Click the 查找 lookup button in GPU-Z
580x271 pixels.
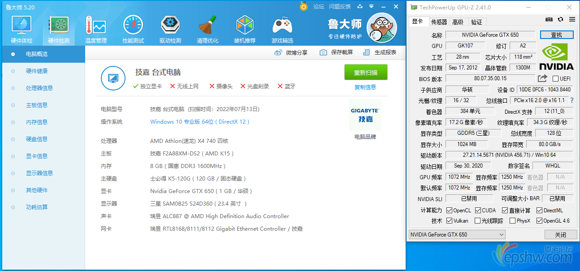557,34
